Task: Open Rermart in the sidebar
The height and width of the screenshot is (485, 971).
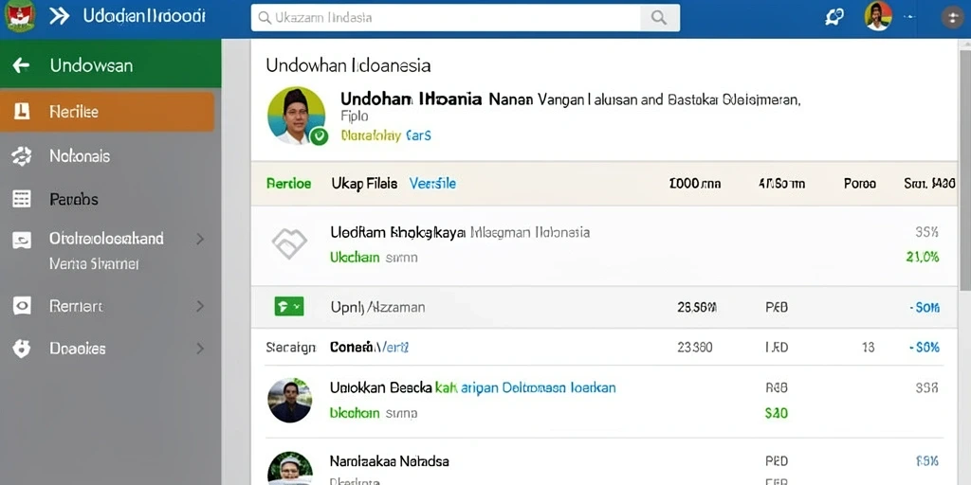Action: pos(76,306)
